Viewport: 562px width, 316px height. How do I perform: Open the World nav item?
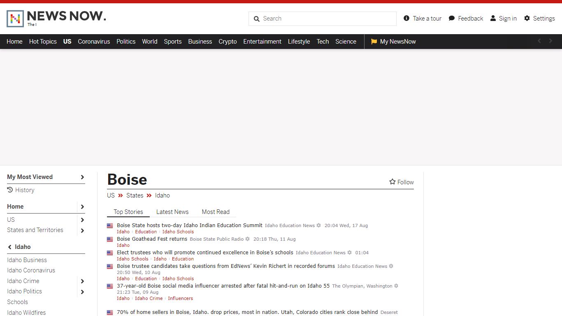click(150, 42)
